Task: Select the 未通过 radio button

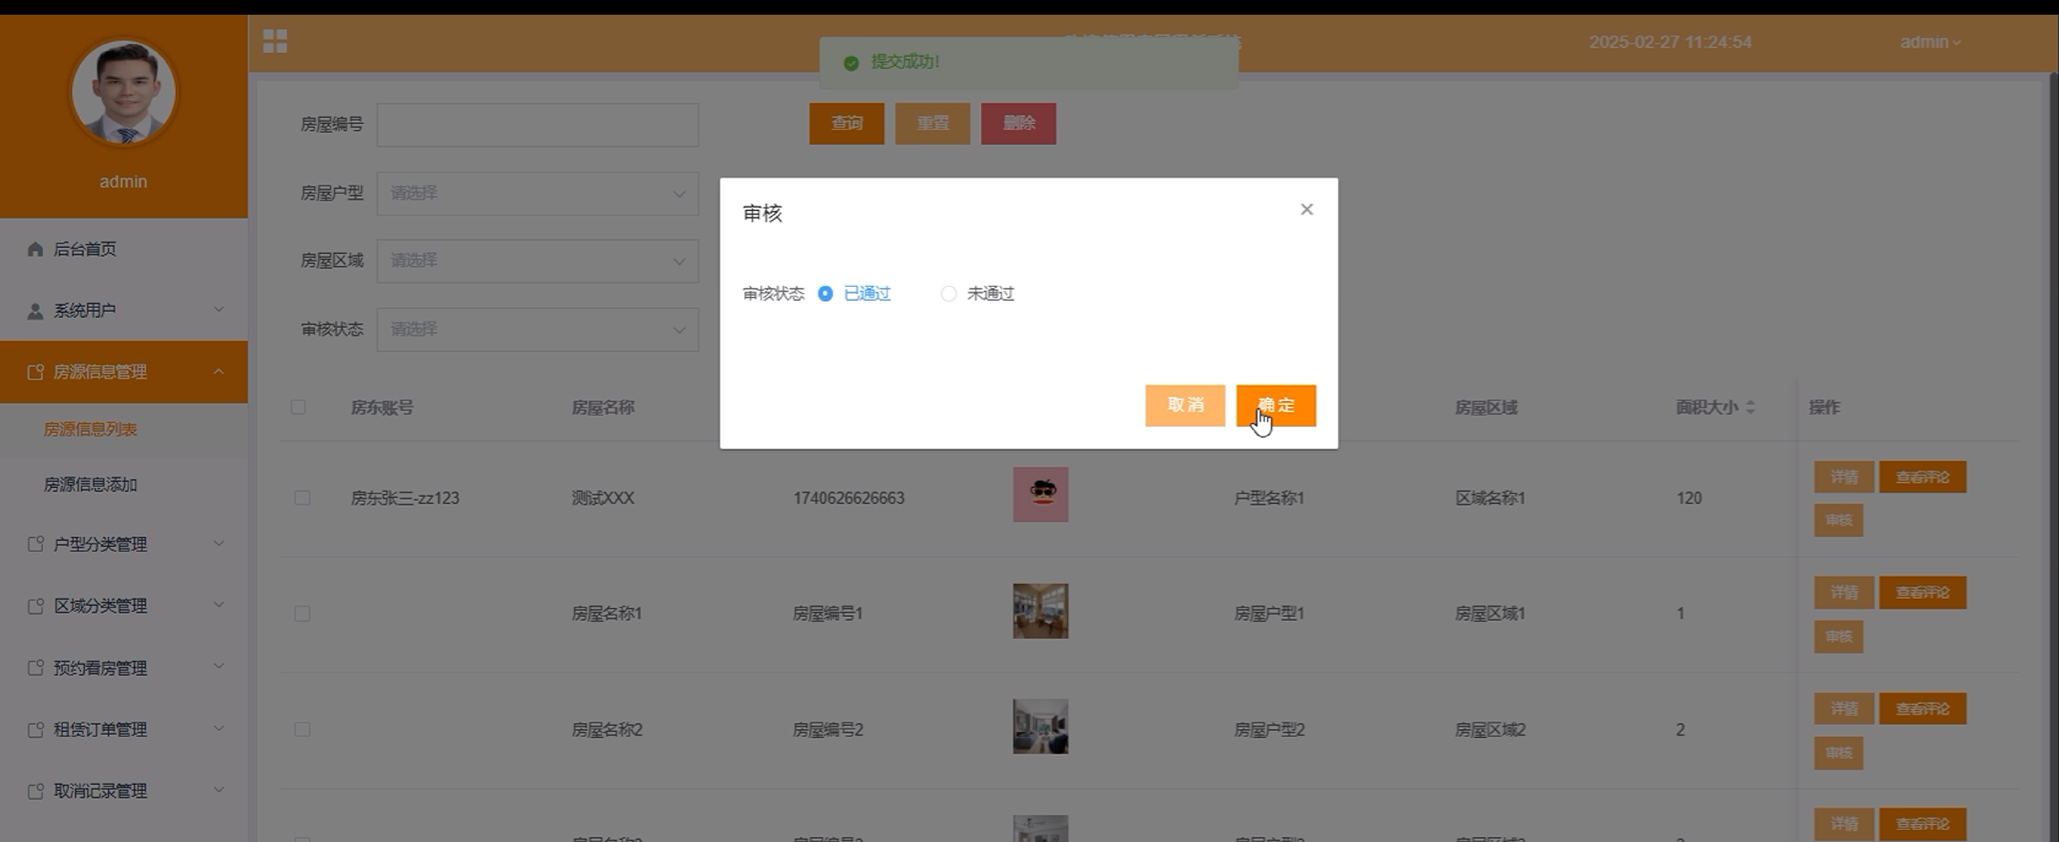Action: pyautogui.click(x=948, y=294)
